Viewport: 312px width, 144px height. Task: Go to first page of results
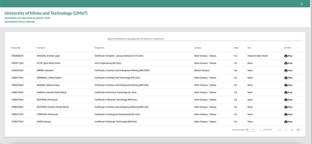[280, 130]
